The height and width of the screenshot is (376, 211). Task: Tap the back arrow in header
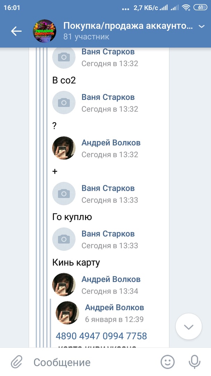(16, 31)
